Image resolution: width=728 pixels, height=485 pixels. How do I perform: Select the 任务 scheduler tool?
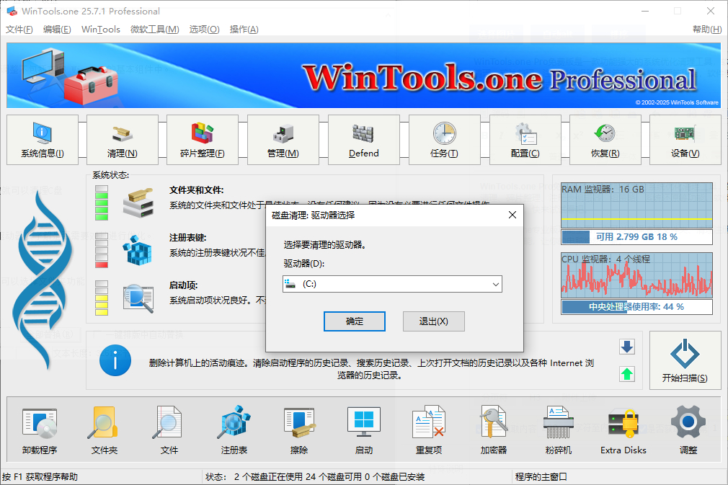(445, 140)
